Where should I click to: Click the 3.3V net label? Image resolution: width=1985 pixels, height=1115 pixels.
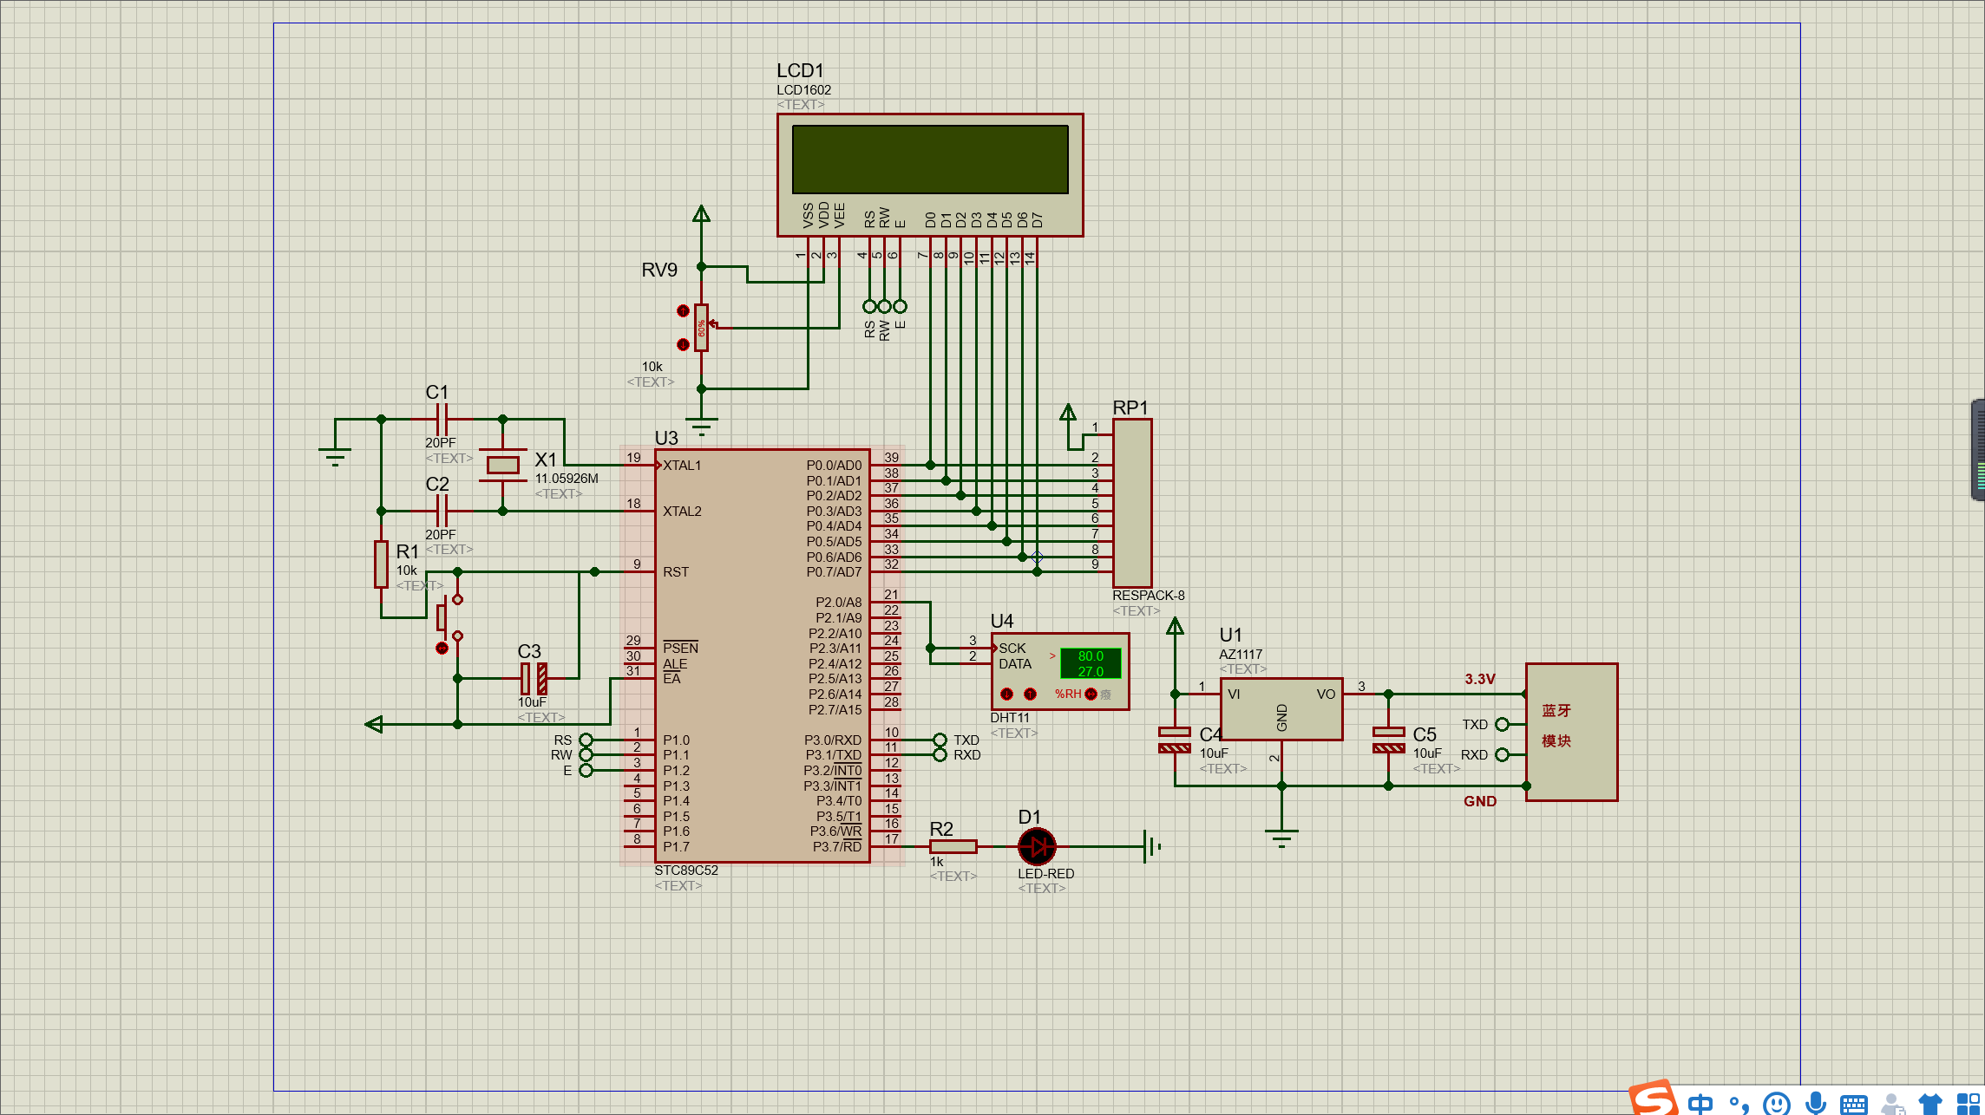click(x=1480, y=679)
